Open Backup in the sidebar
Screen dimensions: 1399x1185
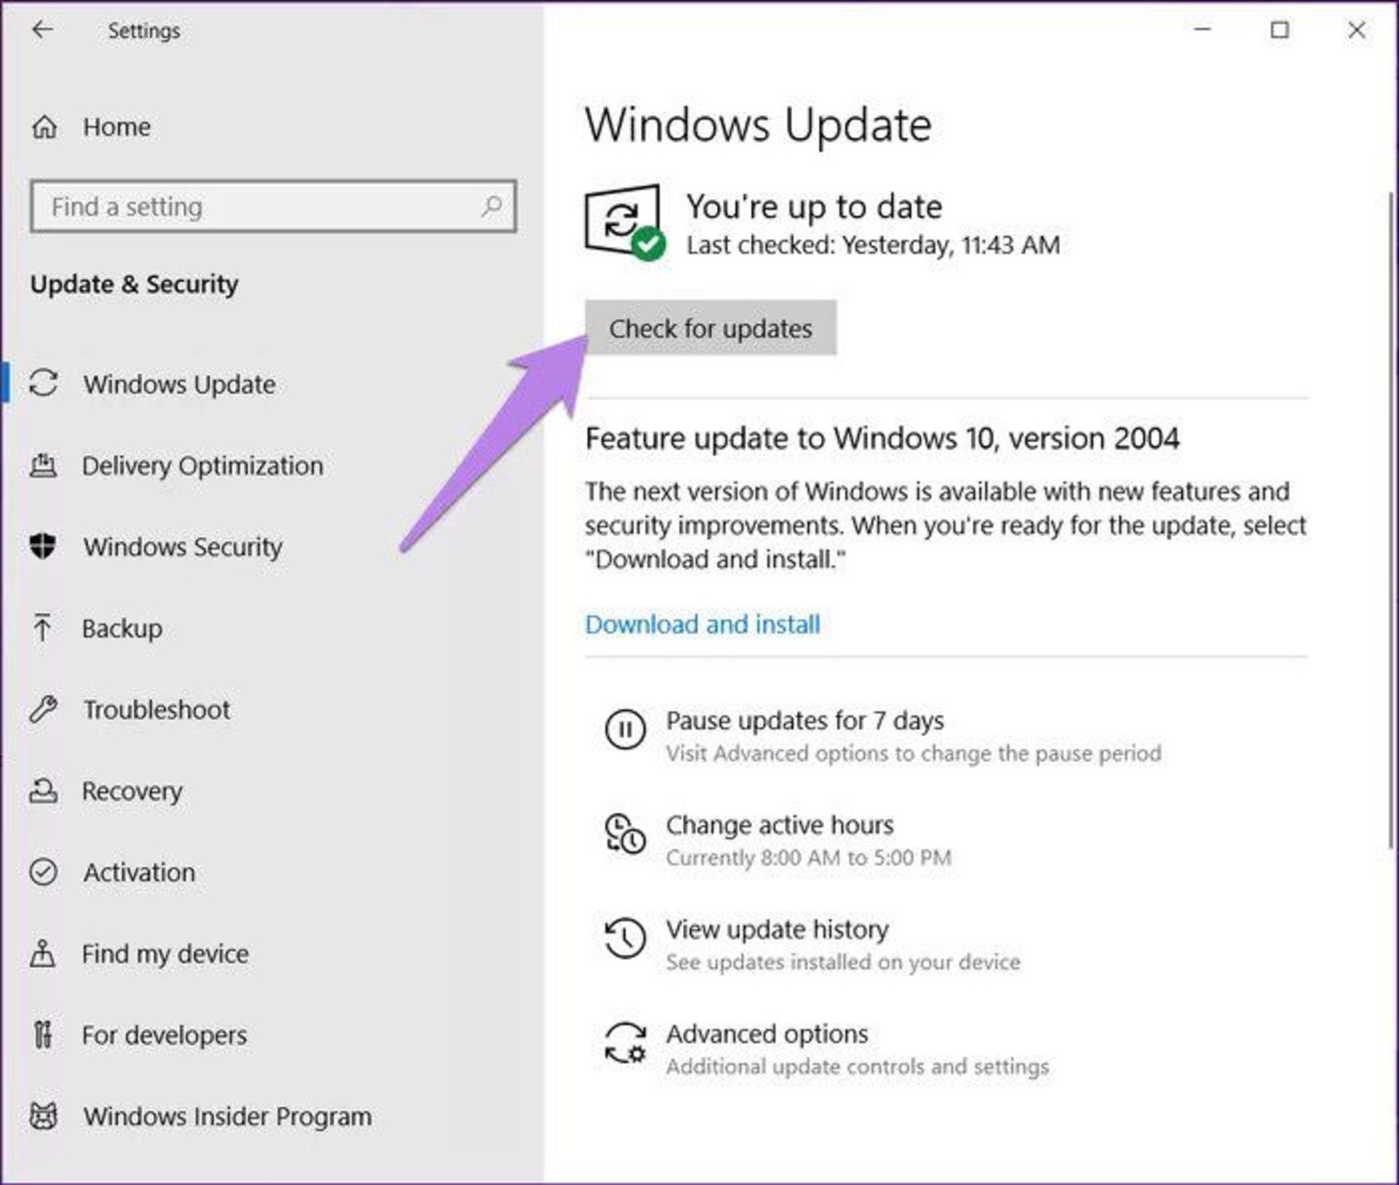click(122, 629)
